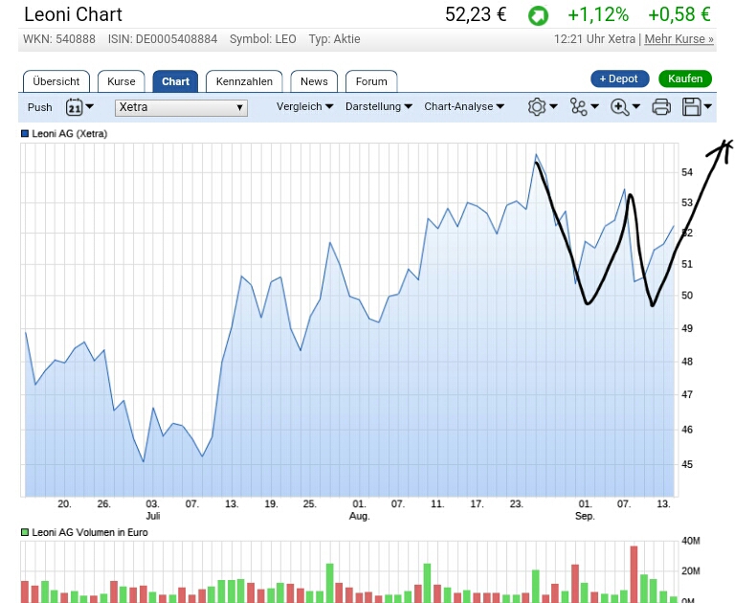Click the price 52,23 € value
The height and width of the screenshot is (603, 735).
coord(476,14)
